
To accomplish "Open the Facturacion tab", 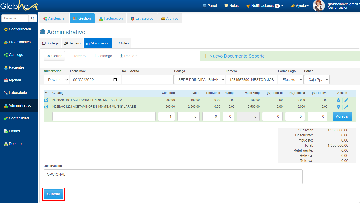I will coord(111,18).
